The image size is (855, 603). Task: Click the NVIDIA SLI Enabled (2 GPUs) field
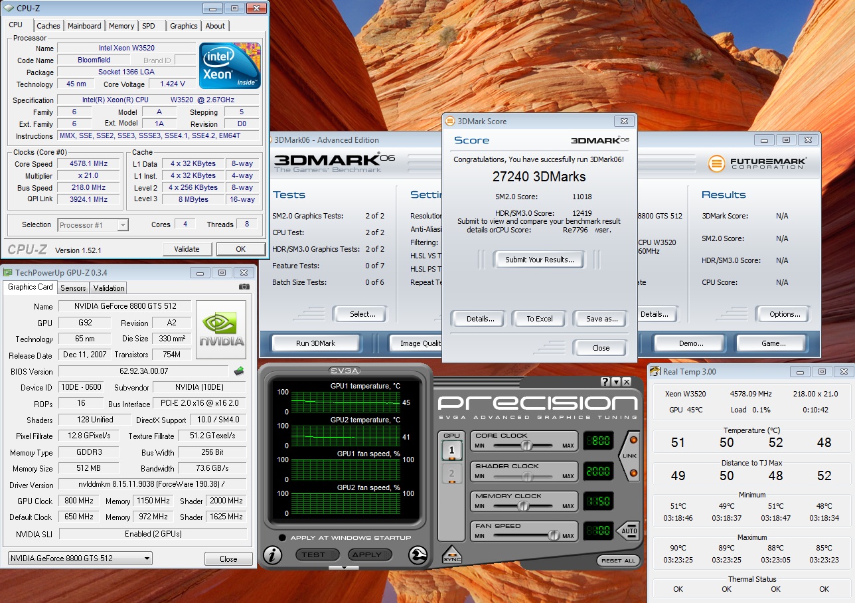click(153, 534)
